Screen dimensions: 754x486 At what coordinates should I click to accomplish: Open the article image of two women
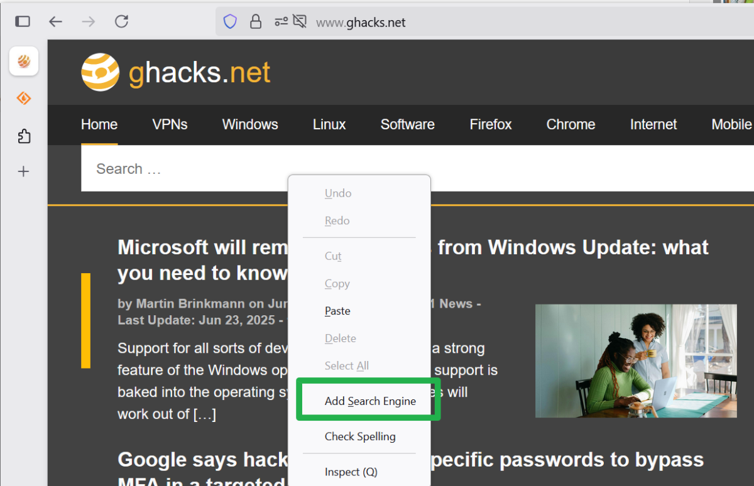click(636, 361)
